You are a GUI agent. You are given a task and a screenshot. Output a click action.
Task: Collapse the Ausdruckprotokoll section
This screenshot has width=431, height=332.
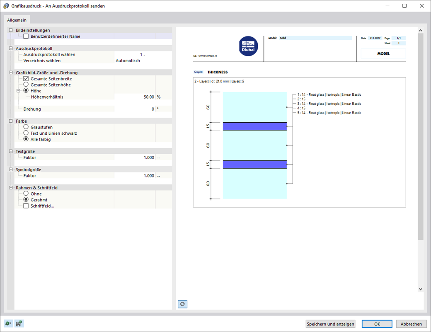click(x=11, y=48)
